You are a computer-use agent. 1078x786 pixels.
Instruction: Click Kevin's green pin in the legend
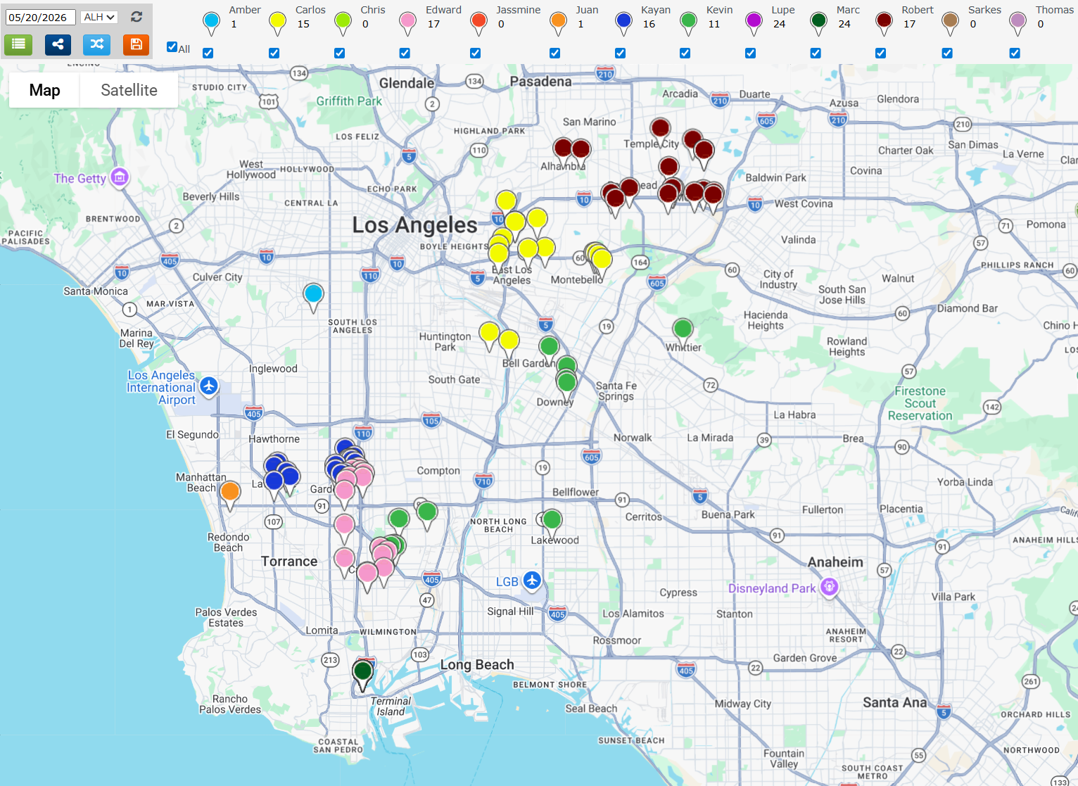tap(689, 23)
